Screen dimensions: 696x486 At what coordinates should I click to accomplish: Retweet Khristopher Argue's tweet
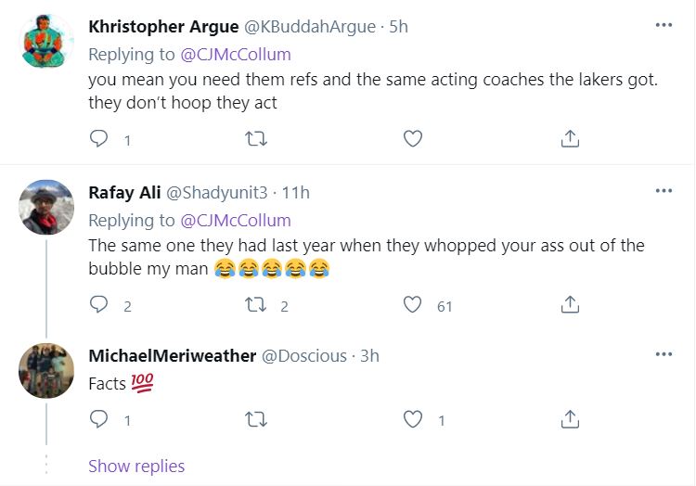click(x=255, y=139)
